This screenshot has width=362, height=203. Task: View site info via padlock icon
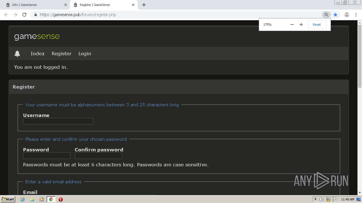point(35,15)
